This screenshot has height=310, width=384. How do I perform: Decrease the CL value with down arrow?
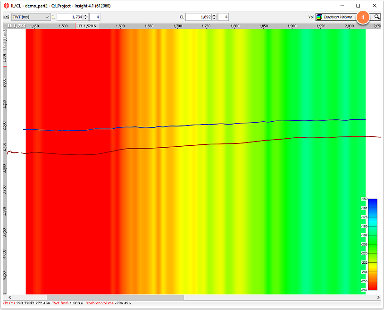(214, 18)
